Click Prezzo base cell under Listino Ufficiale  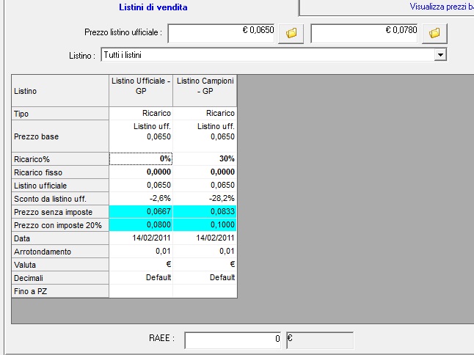pyautogui.click(x=141, y=136)
